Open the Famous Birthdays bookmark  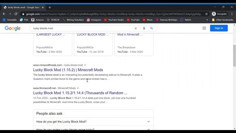pos(167,20)
